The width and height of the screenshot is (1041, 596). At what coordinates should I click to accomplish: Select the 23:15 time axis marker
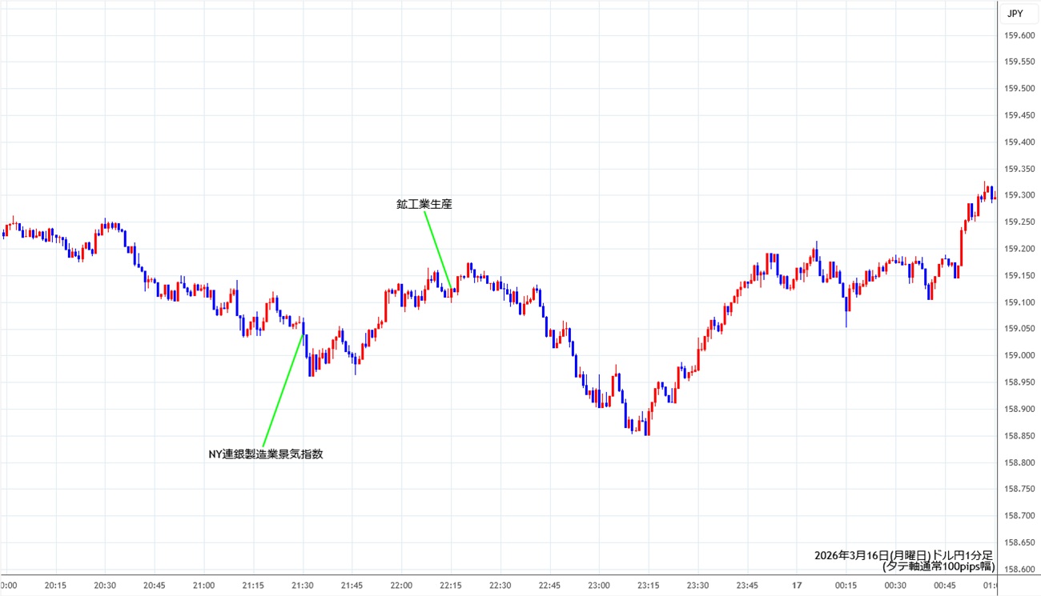click(649, 585)
